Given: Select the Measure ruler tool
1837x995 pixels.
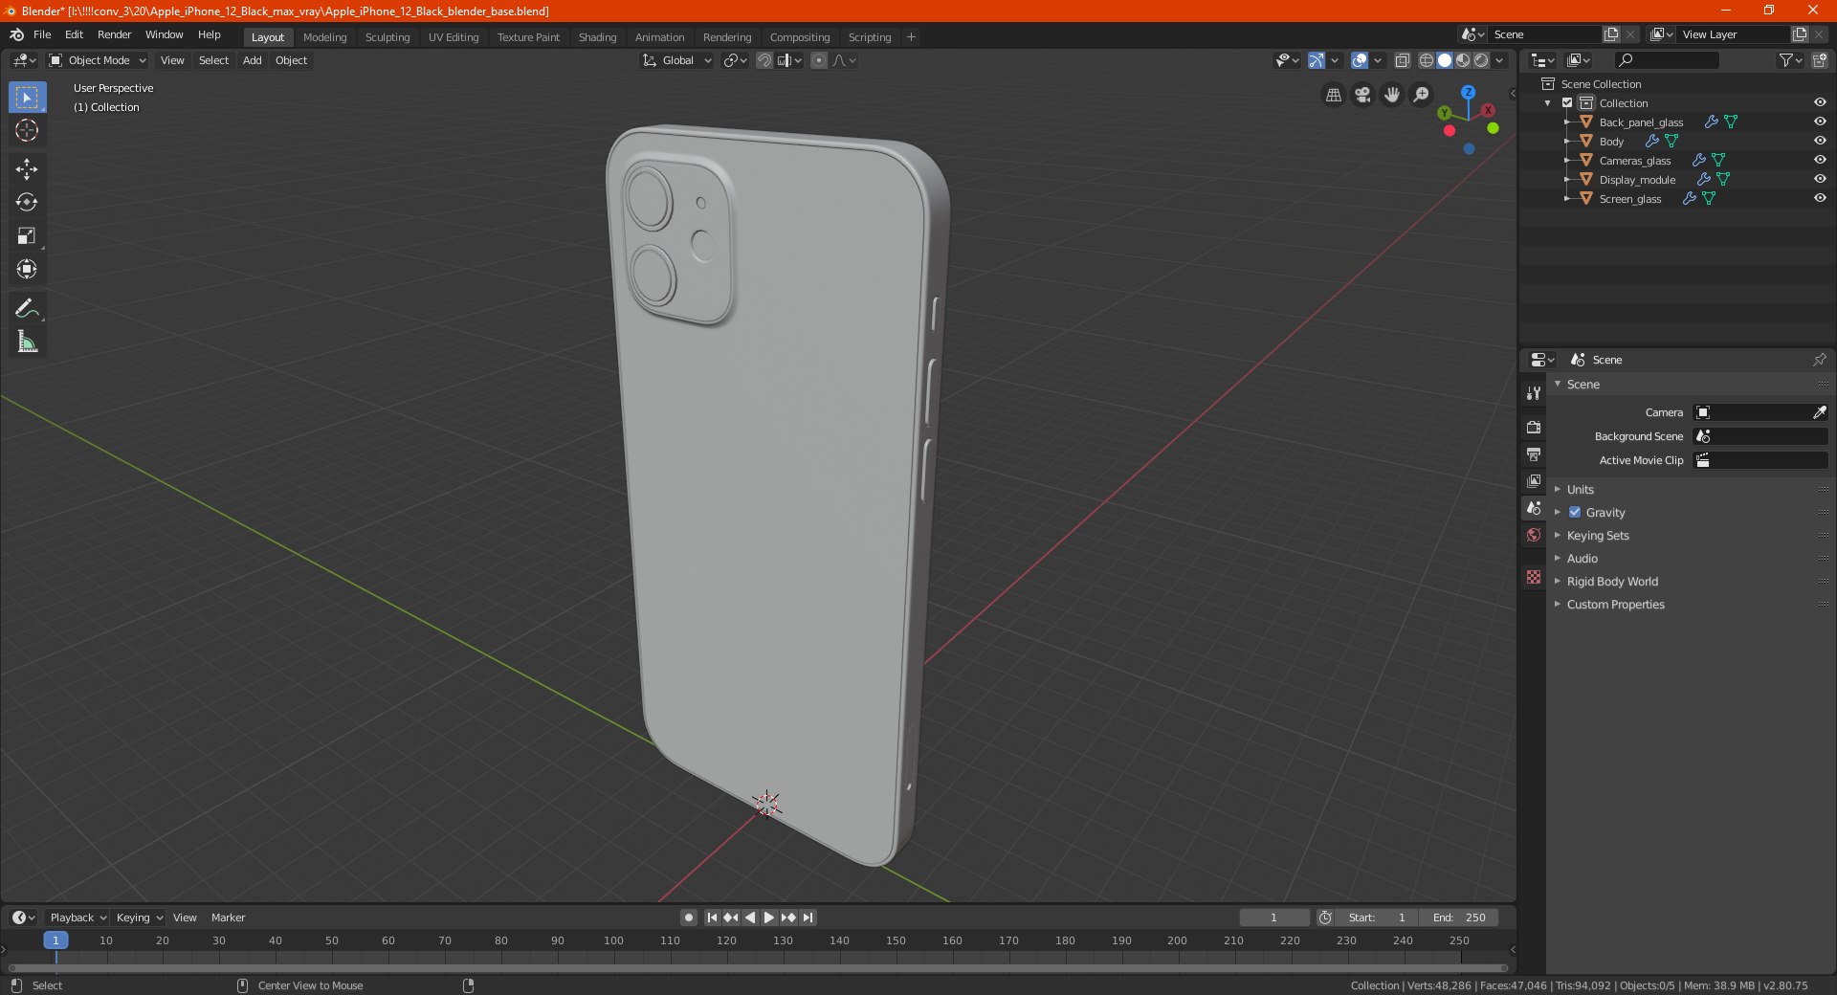Looking at the screenshot, I should pos(27,342).
